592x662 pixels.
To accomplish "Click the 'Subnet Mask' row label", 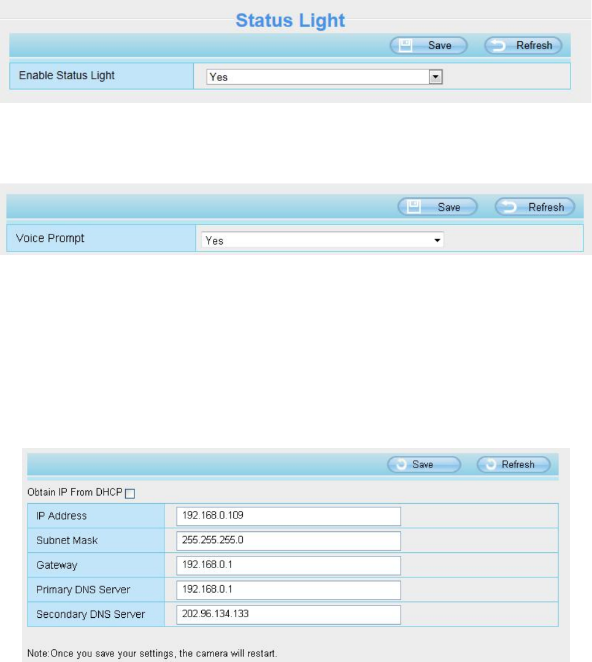I will (67, 541).
